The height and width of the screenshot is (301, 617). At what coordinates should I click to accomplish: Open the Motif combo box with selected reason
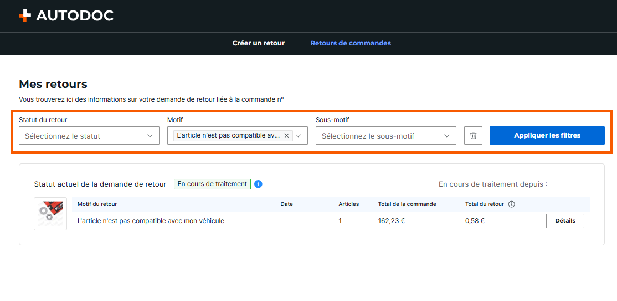tap(237, 135)
